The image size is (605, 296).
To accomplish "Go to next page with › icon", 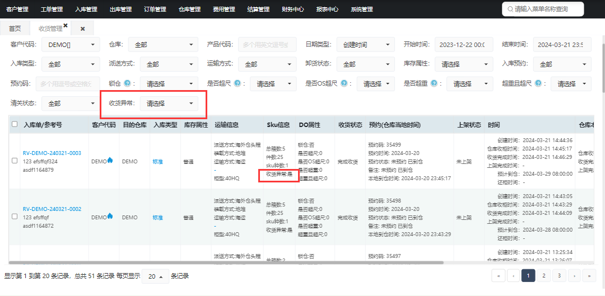I will (574, 275).
